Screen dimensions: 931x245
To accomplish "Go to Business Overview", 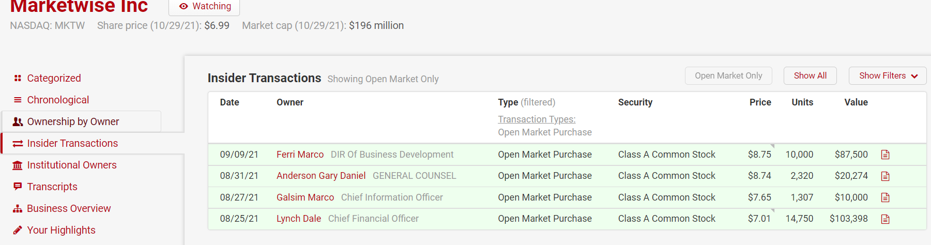I will tap(69, 208).
